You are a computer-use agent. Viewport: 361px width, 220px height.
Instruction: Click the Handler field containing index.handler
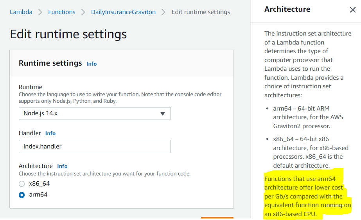[95, 147]
